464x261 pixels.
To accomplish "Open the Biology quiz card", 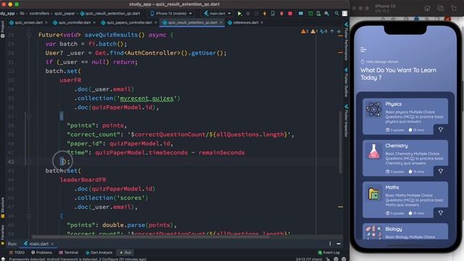I will click(405, 231).
